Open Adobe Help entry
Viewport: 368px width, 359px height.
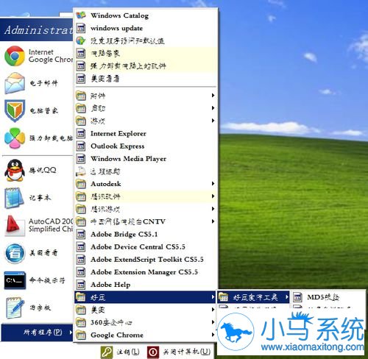(x=146, y=285)
